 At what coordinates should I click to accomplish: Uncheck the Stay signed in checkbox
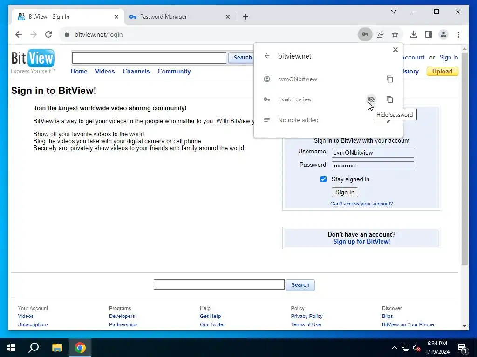point(323,179)
